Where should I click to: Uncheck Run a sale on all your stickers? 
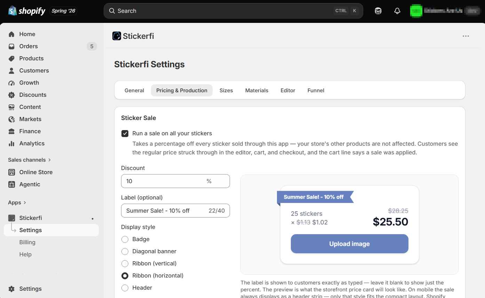[x=125, y=134]
